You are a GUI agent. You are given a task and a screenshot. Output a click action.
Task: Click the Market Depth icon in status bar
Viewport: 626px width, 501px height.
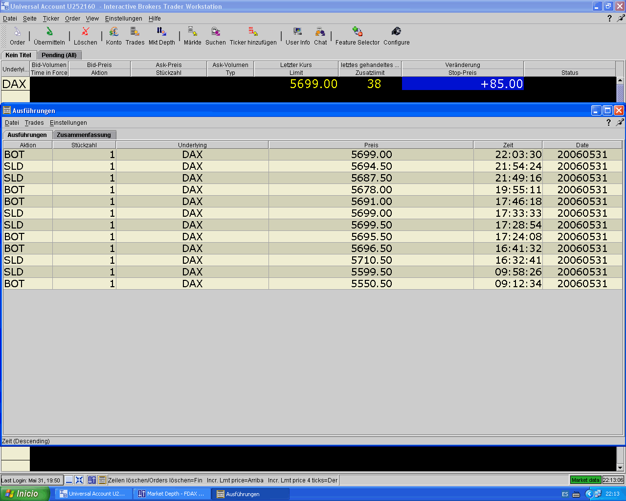(x=92, y=480)
